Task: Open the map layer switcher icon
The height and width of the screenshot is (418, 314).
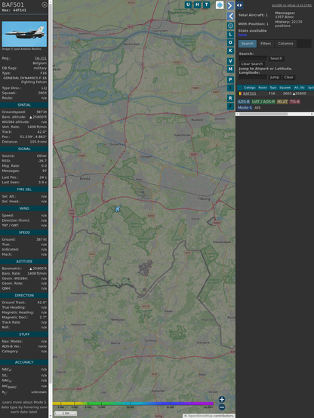Action: click(220, 5)
